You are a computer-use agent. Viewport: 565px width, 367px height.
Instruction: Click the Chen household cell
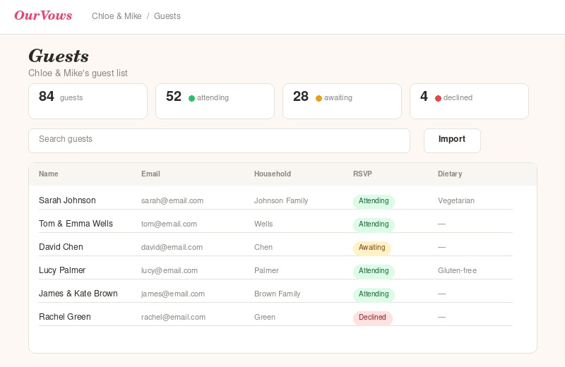[263, 248]
